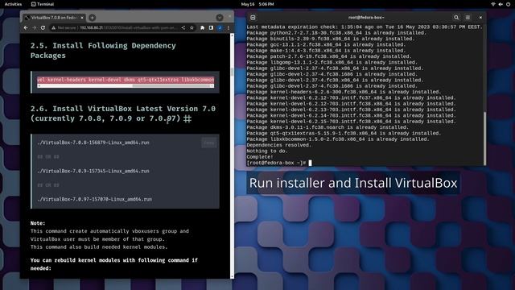Open the Terminal app menu in top bar
Image resolution: width=515 pixels, height=290 pixels.
[x=43, y=4]
